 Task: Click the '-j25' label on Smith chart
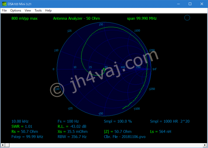70,108
